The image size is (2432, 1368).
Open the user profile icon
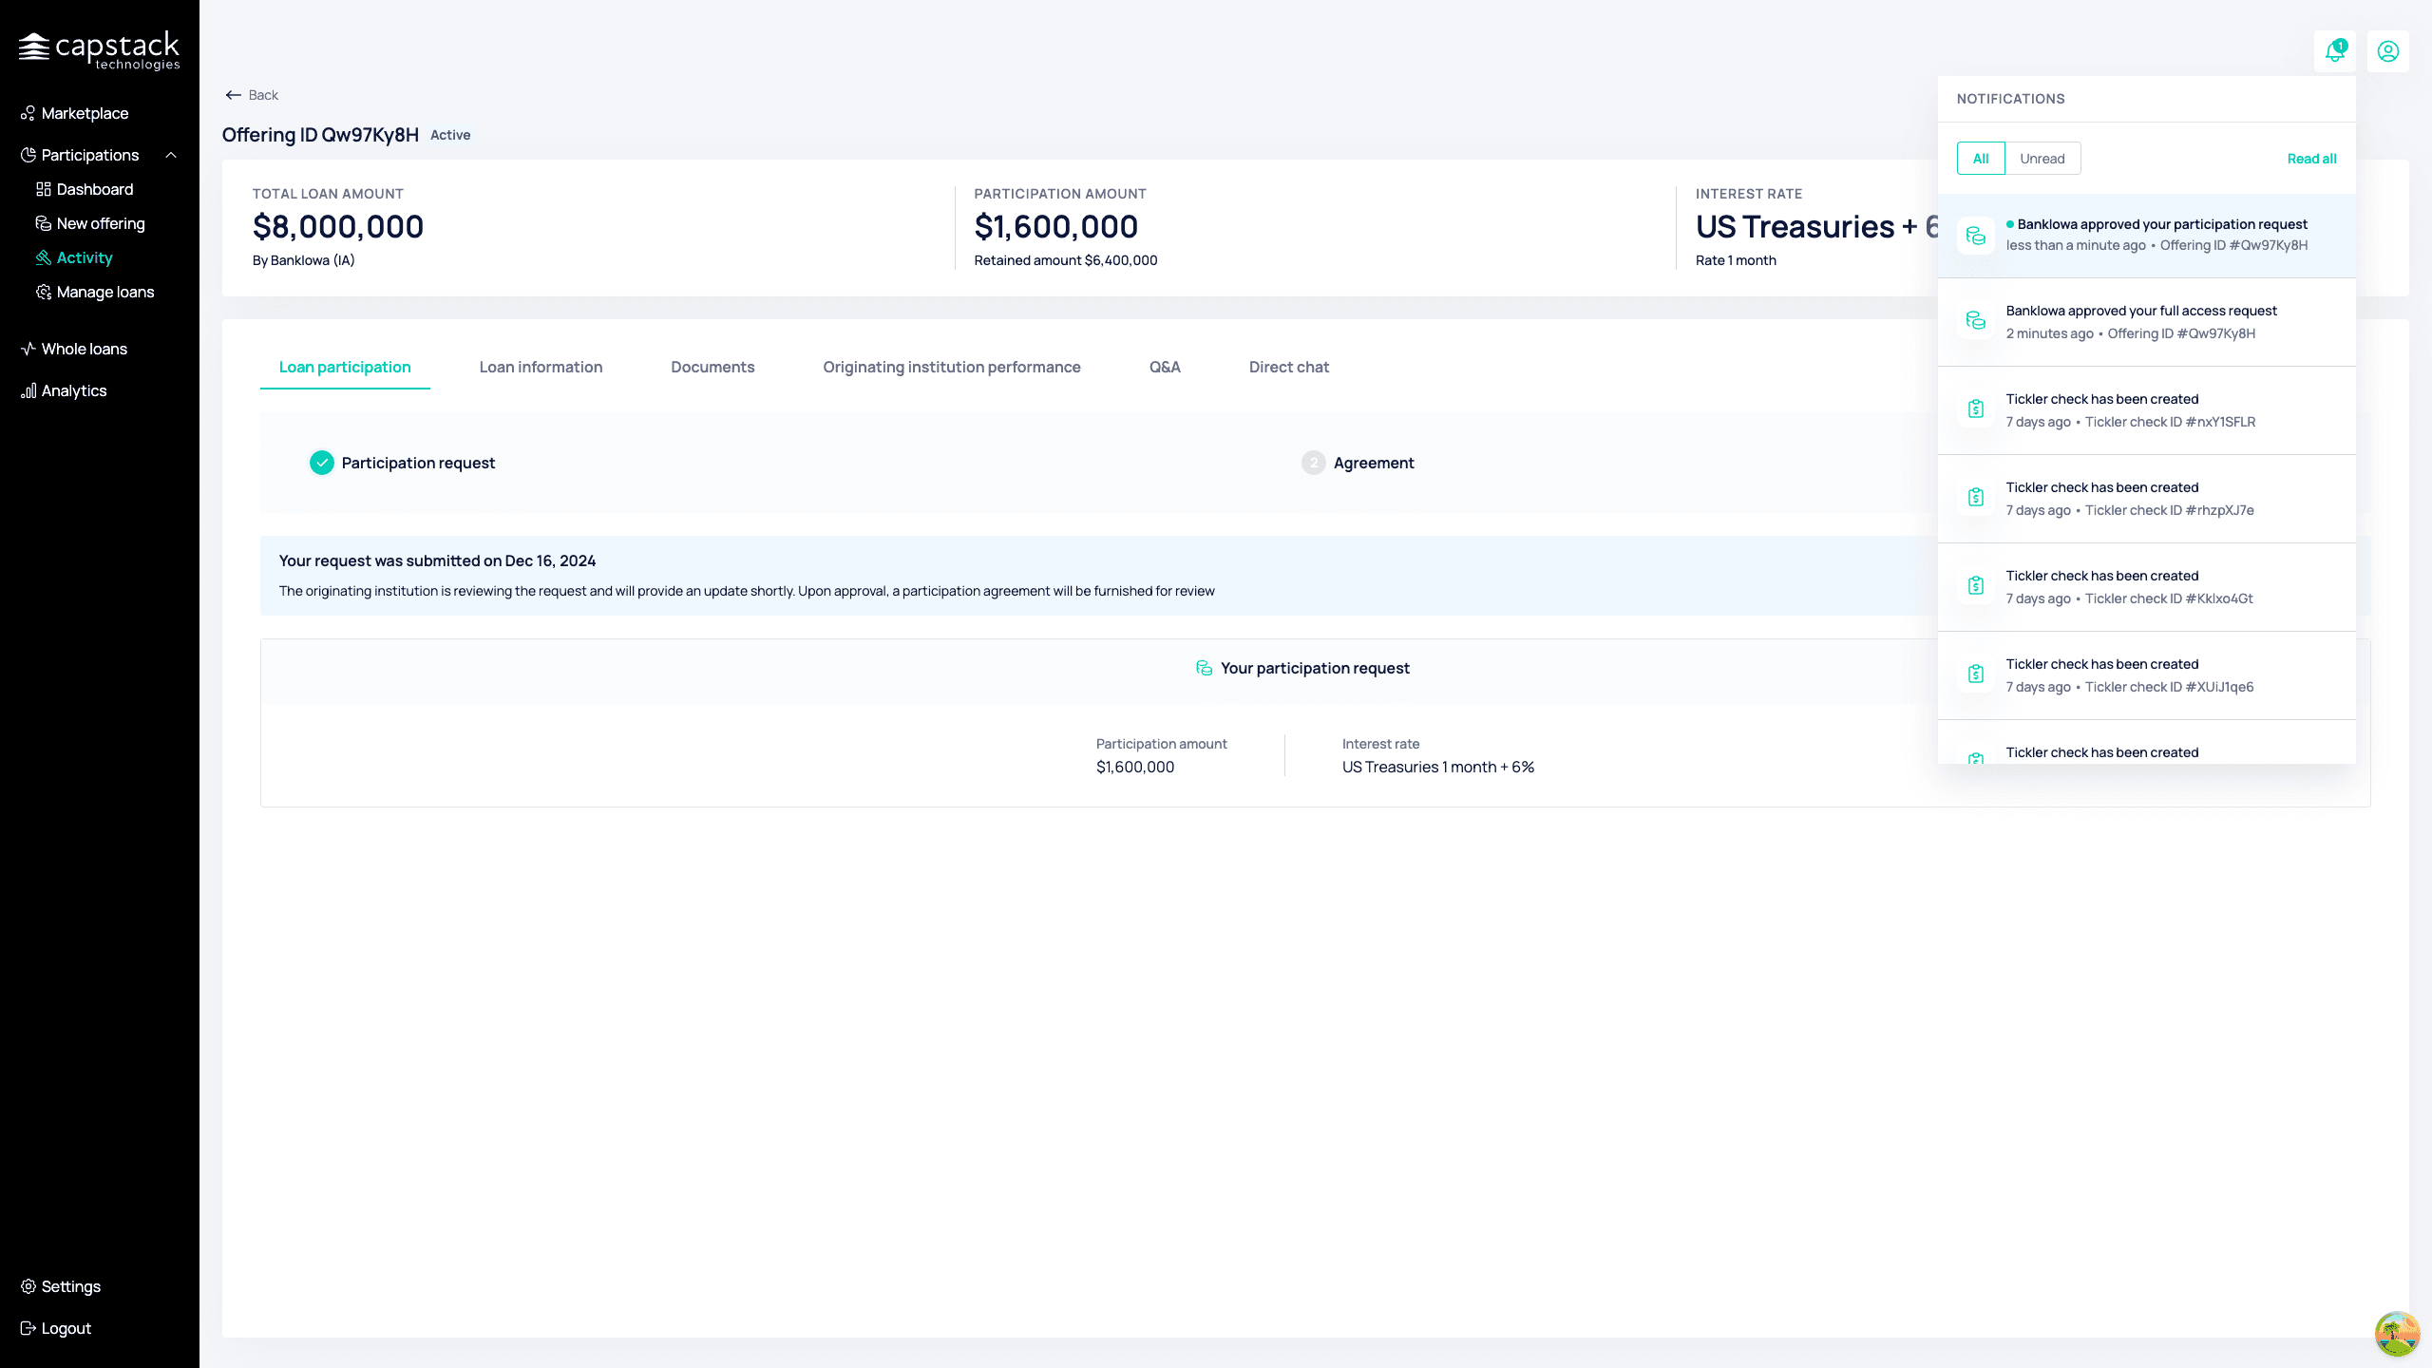pyautogui.click(x=2387, y=51)
